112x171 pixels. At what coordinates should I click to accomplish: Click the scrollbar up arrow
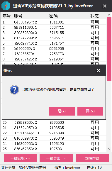[x=109, y=15]
